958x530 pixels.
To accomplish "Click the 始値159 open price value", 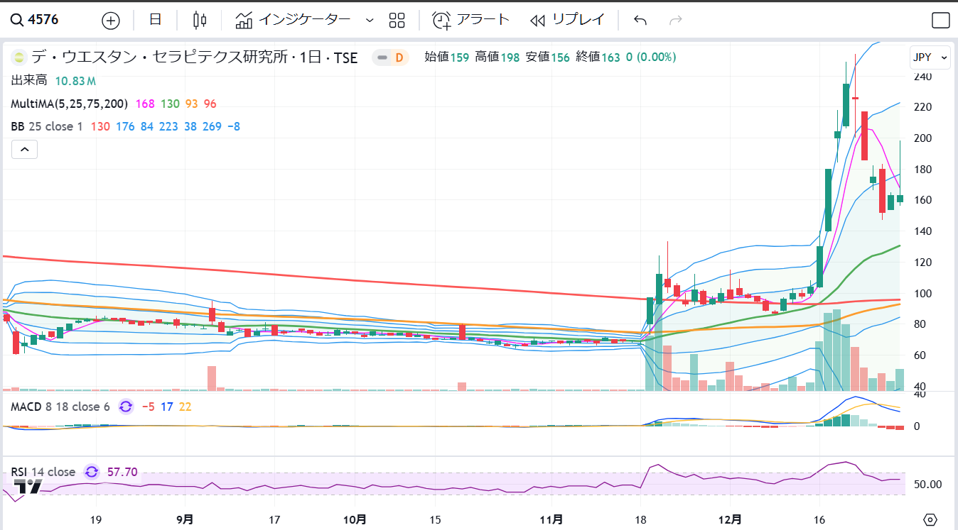I will pos(446,57).
